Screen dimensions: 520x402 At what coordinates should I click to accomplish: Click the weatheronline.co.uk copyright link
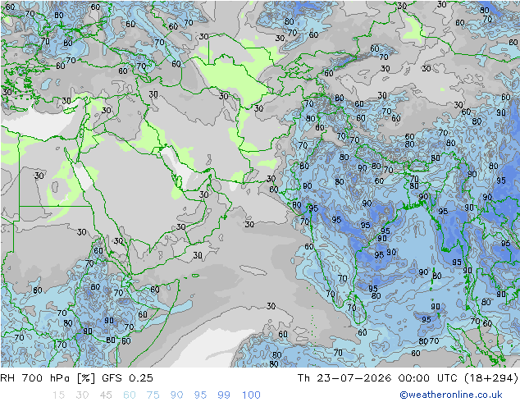tap(451, 395)
